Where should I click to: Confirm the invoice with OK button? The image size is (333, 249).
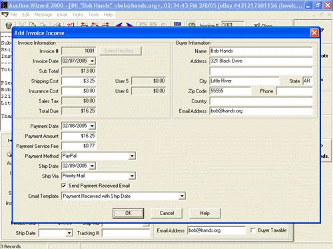(x=128, y=213)
